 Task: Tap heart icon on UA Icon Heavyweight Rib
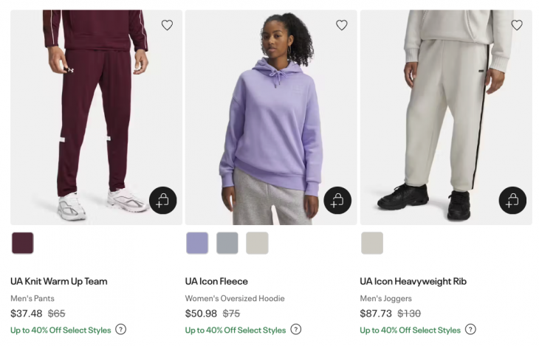point(517,25)
